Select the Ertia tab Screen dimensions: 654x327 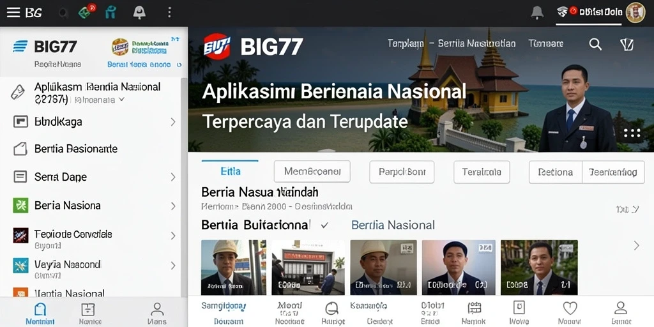(x=230, y=171)
